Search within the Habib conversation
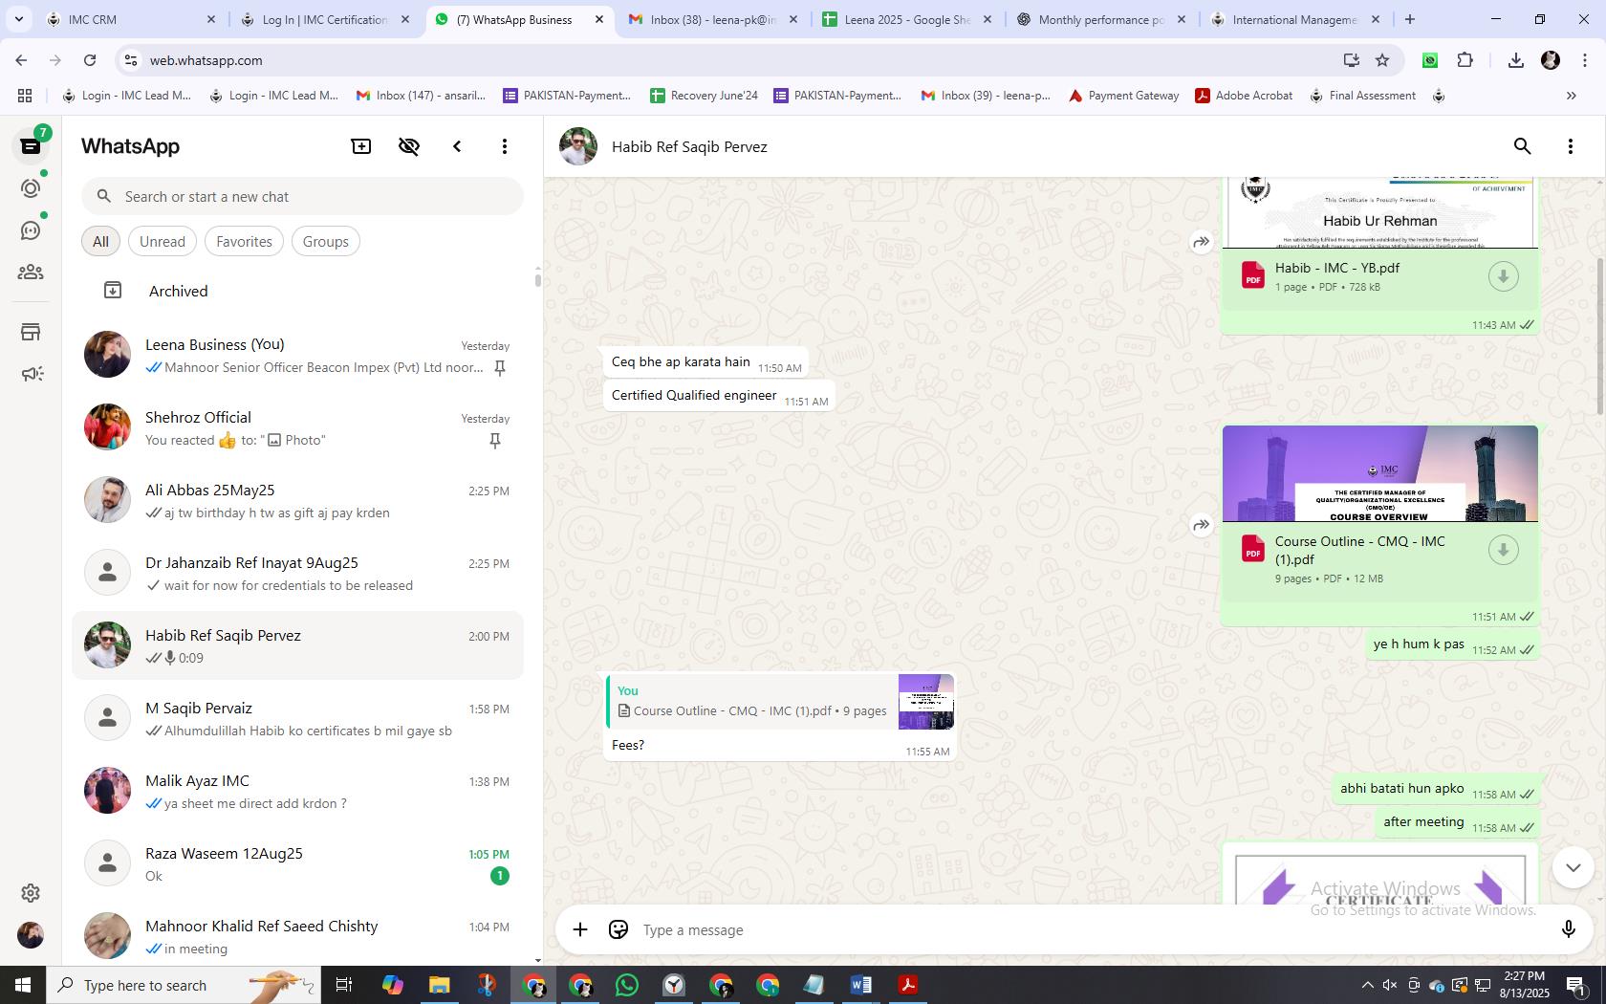The height and width of the screenshot is (1004, 1606). pyautogui.click(x=1523, y=146)
